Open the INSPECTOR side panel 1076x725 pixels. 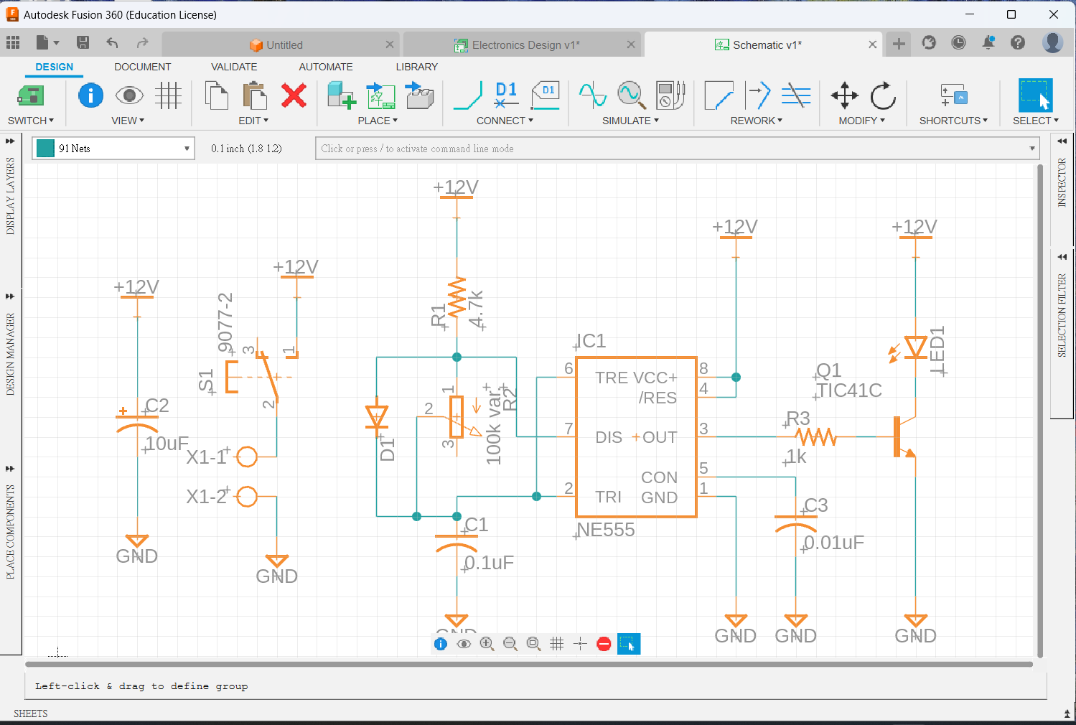click(1062, 183)
